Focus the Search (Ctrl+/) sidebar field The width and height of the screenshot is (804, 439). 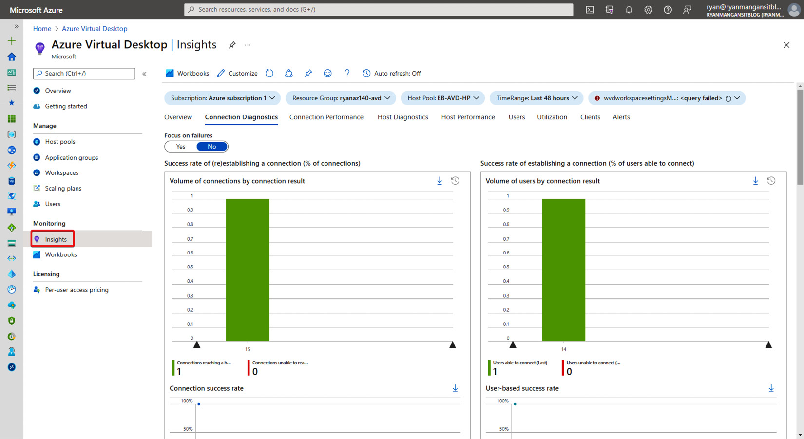pyautogui.click(x=84, y=73)
